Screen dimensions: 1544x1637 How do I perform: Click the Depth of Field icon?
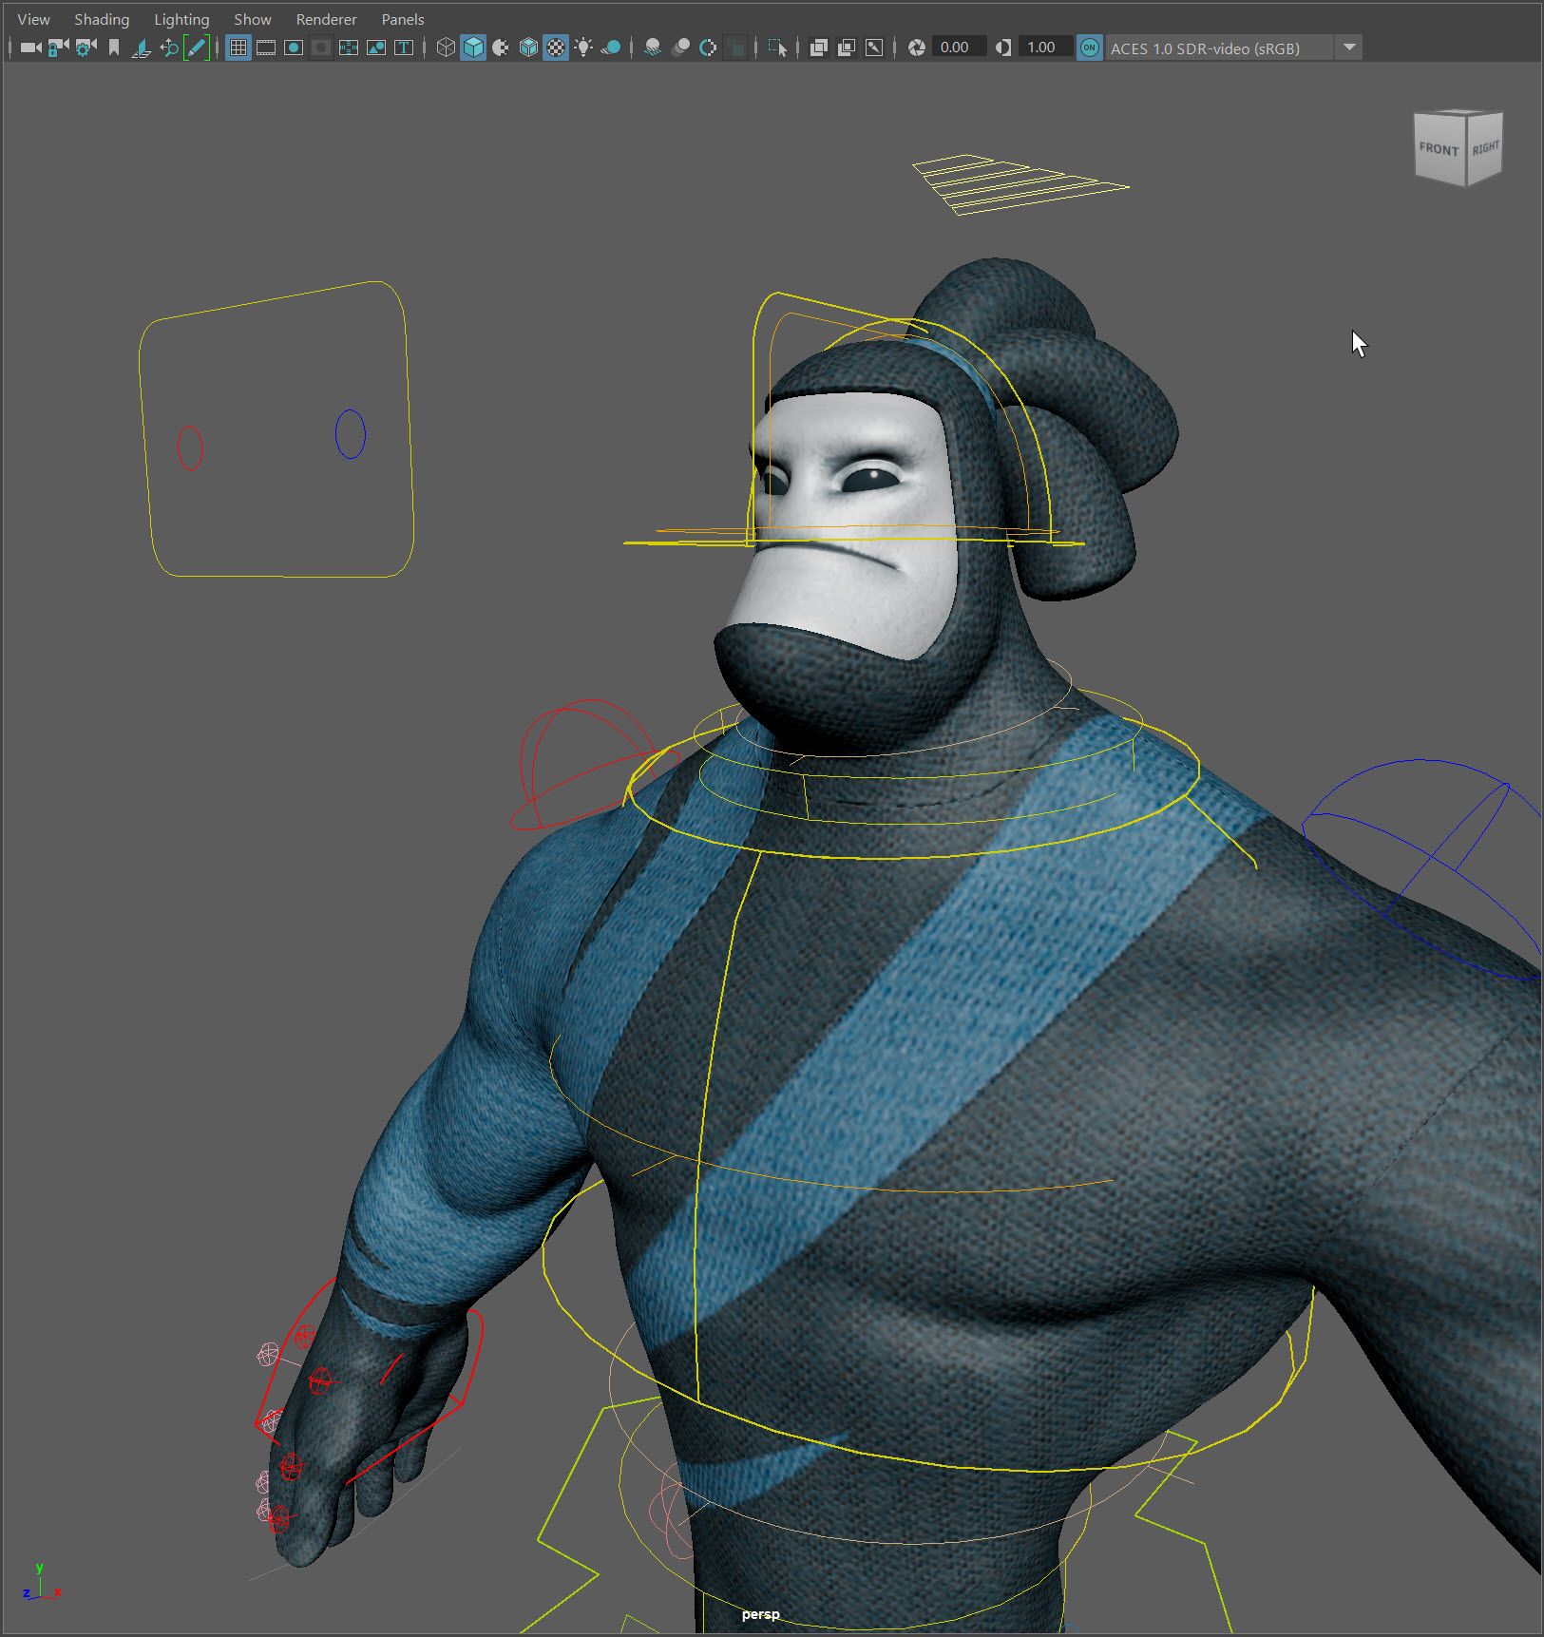(735, 48)
